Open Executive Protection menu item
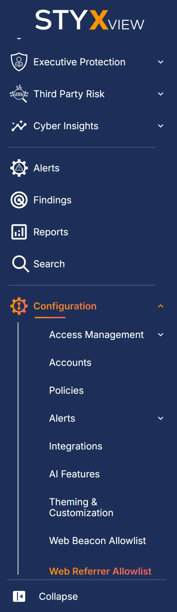The image size is (177, 612). click(x=79, y=62)
